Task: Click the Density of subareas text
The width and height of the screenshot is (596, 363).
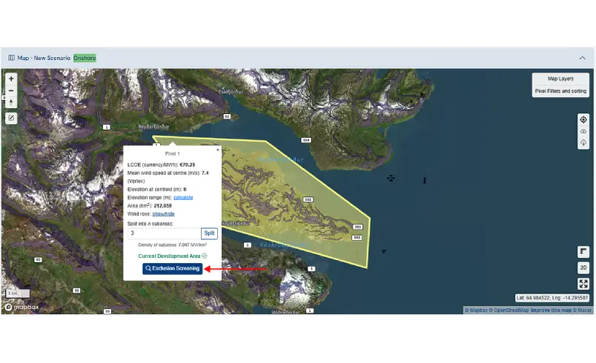Action: click(172, 245)
